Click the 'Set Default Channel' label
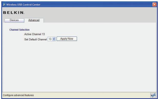The height and width of the screenshot is (99, 158). [x=36, y=39]
